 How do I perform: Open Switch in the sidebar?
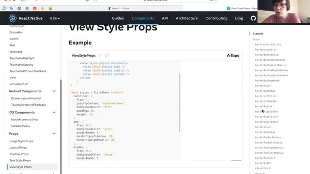(14, 39)
